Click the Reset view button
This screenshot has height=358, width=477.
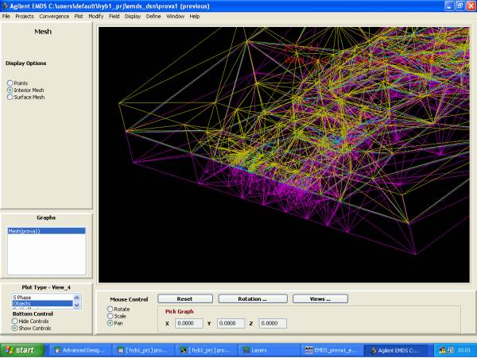pyautogui.click(x=185, y=299)
